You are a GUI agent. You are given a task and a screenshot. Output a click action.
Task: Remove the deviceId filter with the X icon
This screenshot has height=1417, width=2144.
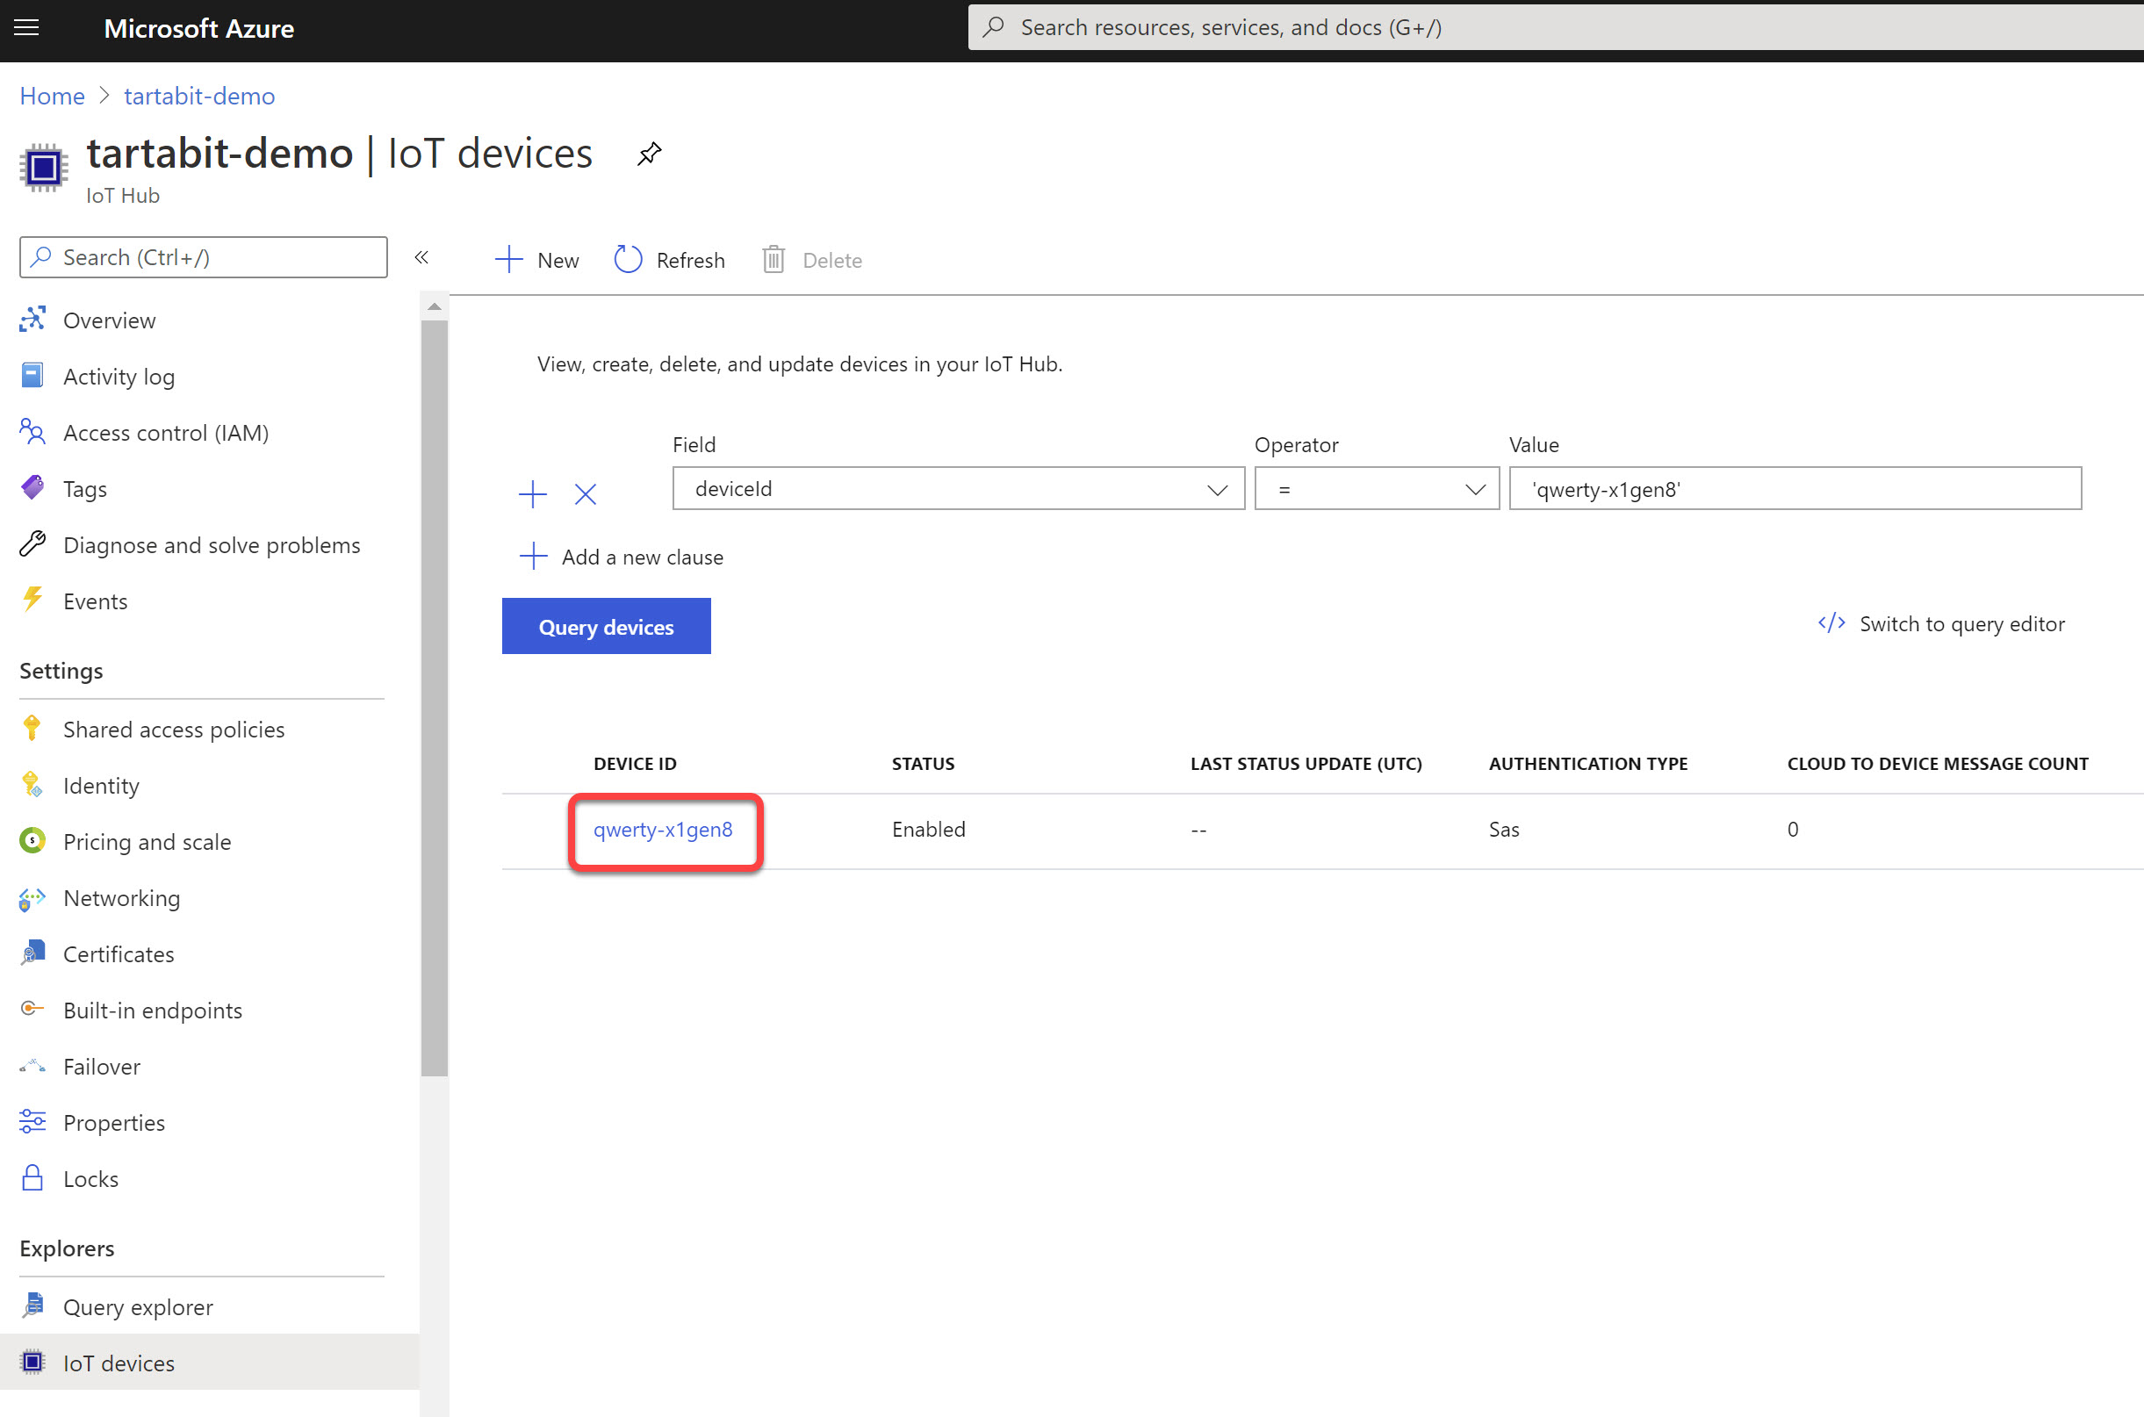[x=586, y=493]
